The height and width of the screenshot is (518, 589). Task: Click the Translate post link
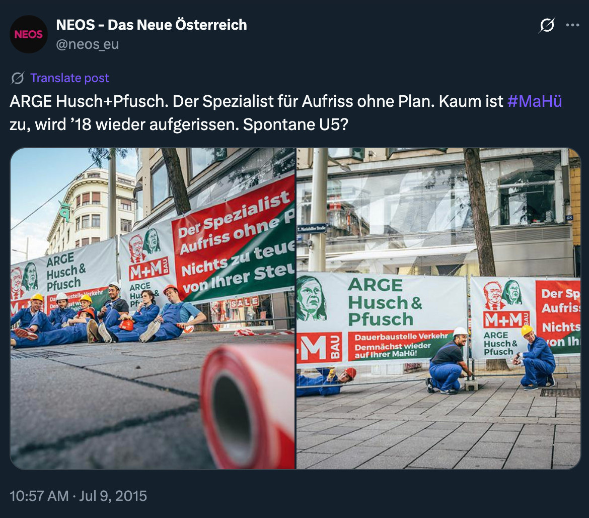(x=69, y=78)
